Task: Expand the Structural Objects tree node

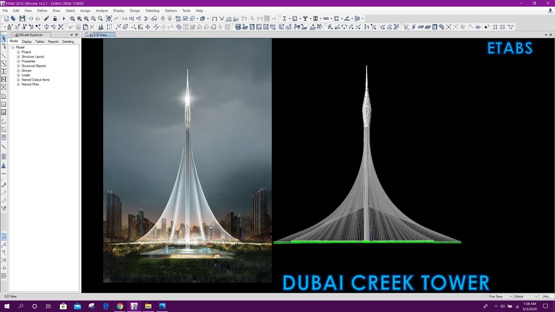Action: tap(17, 66)
